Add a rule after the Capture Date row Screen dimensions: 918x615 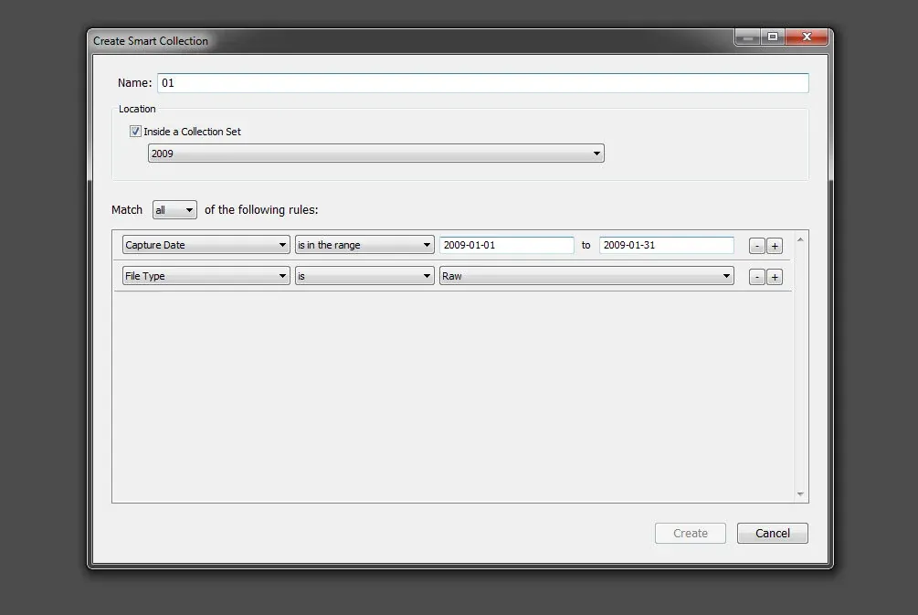(775, 246)
